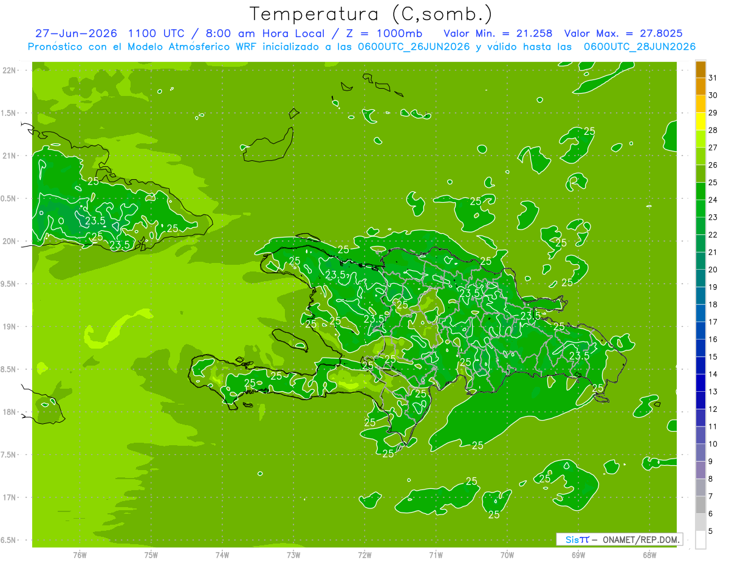Click the '69W' longitude axis label
Screen dimensions: 729x563
coord(578,554)
